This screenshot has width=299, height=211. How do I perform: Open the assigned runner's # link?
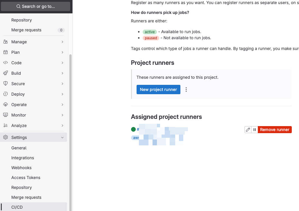tap(138, 129)
